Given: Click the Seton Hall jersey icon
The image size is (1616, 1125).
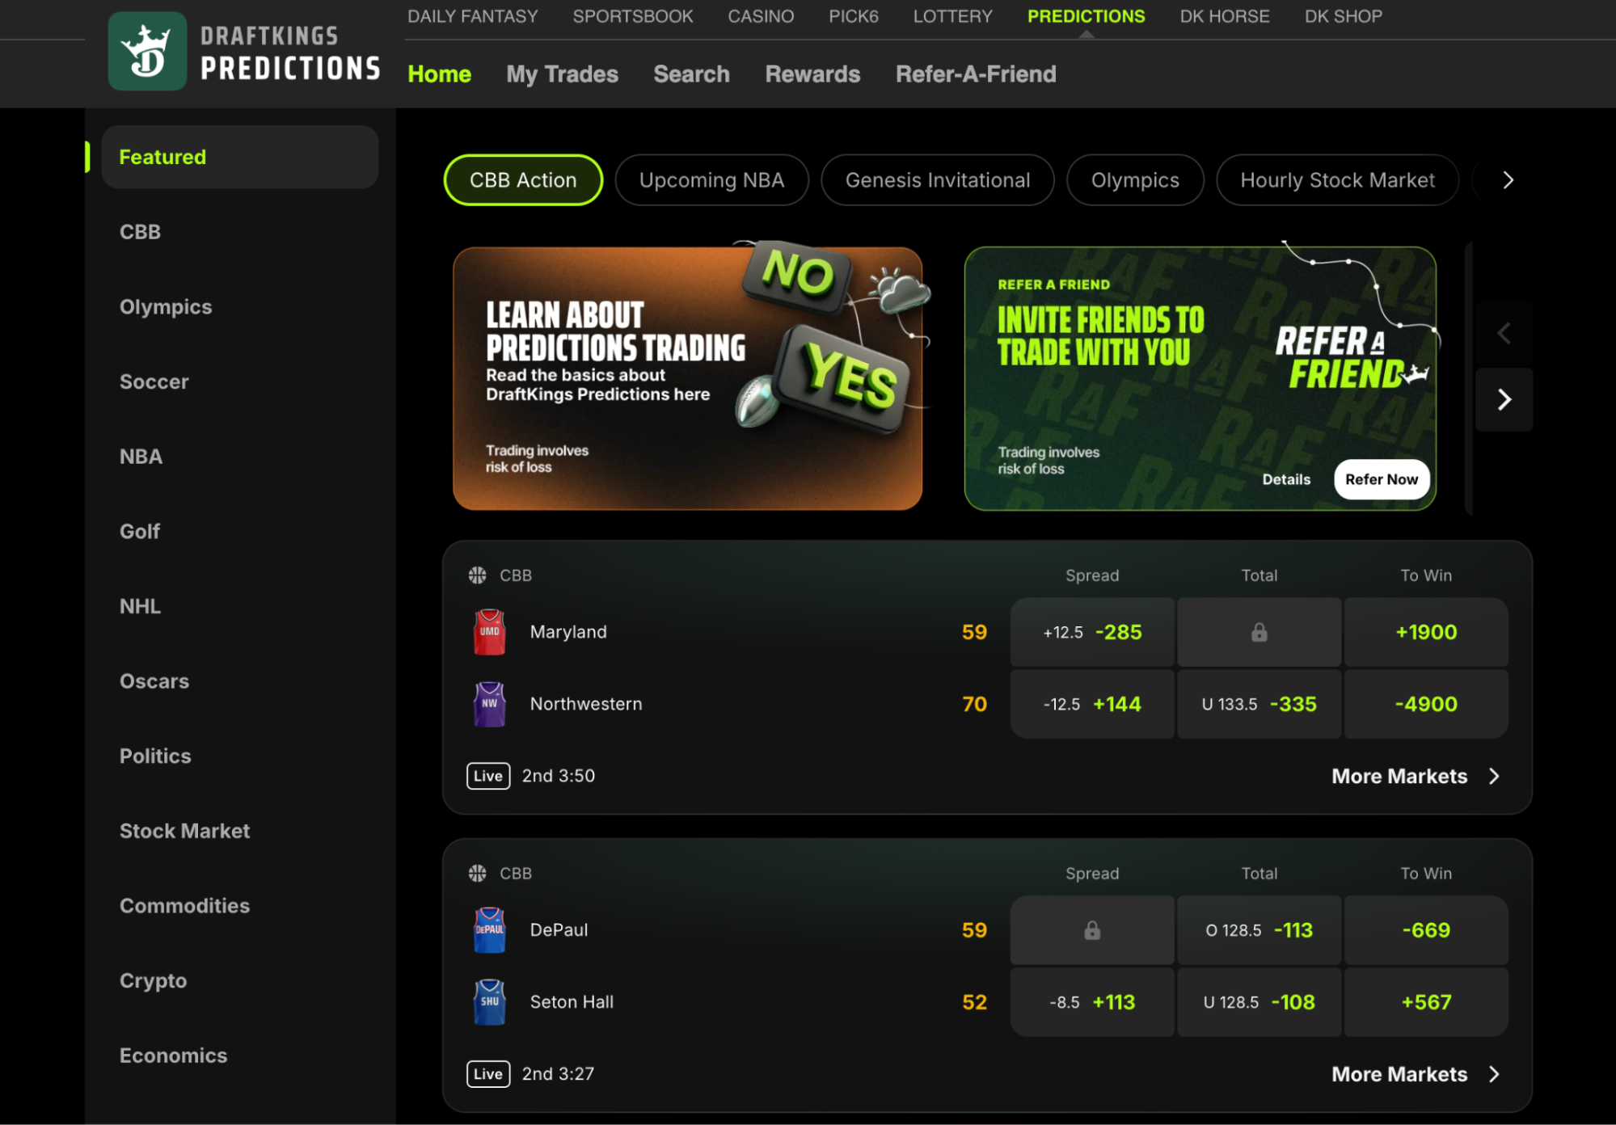Looking at the screenshot, I should point(489,1002).
